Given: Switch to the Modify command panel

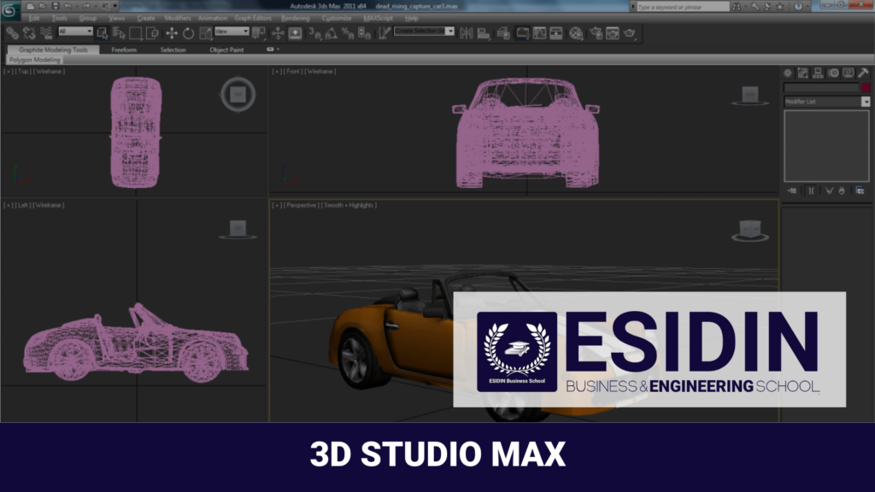Looking at the screenshot, I should pyautogui.click(x=802, y=73).
